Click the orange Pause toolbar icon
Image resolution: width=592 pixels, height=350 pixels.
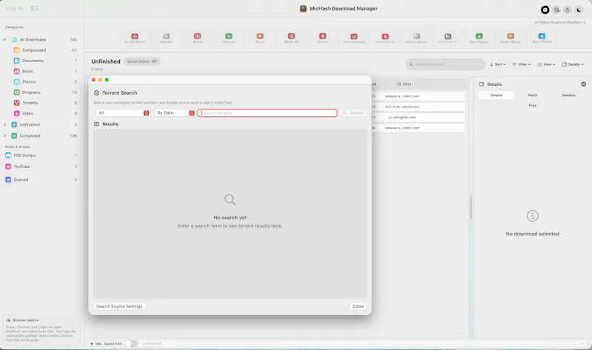tap(260, 36)
